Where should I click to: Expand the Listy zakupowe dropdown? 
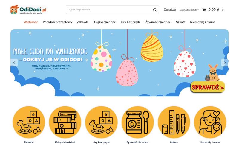(x=189, y=10)
